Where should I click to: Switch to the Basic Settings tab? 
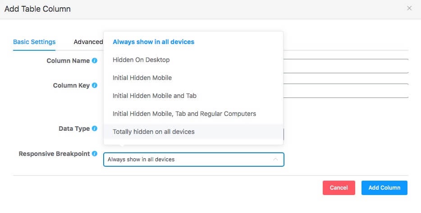click(34, 42)
